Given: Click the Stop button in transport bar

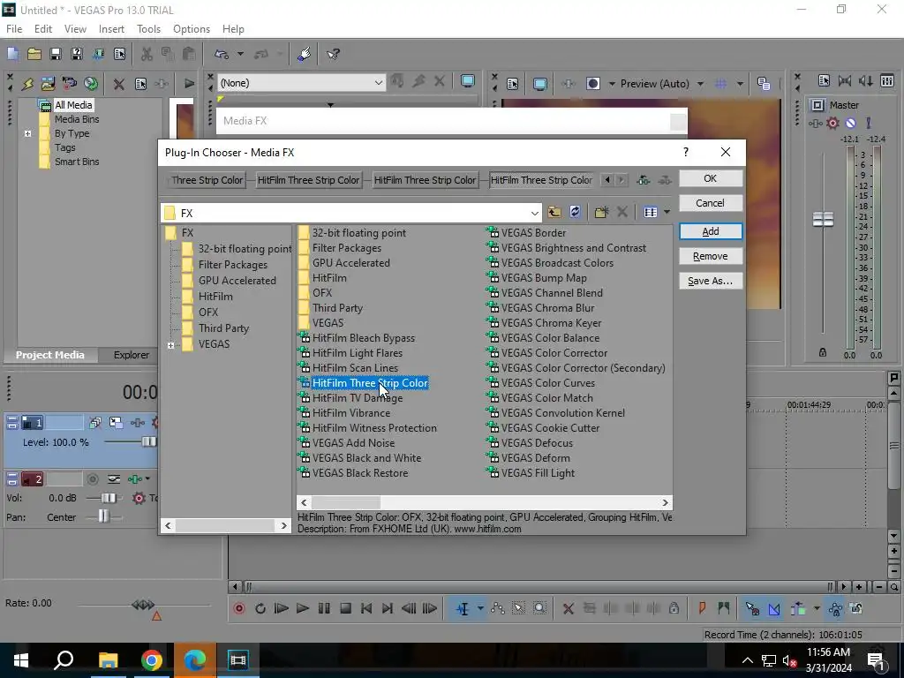Looking at the screenshot, I should pyautogui.click(x=345, y=608).
